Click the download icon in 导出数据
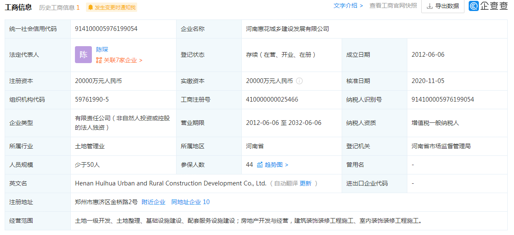Viewport: 514px width, 235px height. (429, 6)
